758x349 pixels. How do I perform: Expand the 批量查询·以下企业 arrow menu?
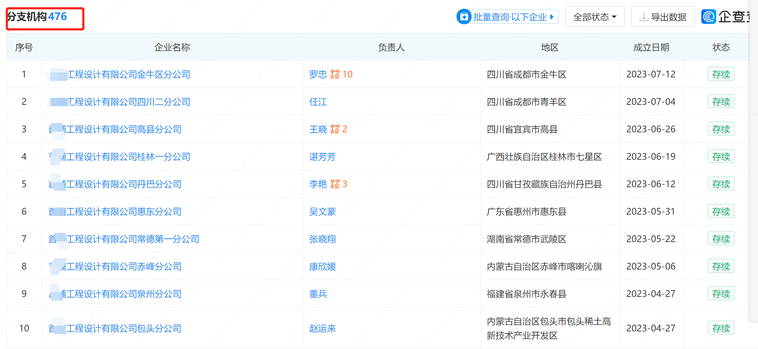(x=552, y=17)
